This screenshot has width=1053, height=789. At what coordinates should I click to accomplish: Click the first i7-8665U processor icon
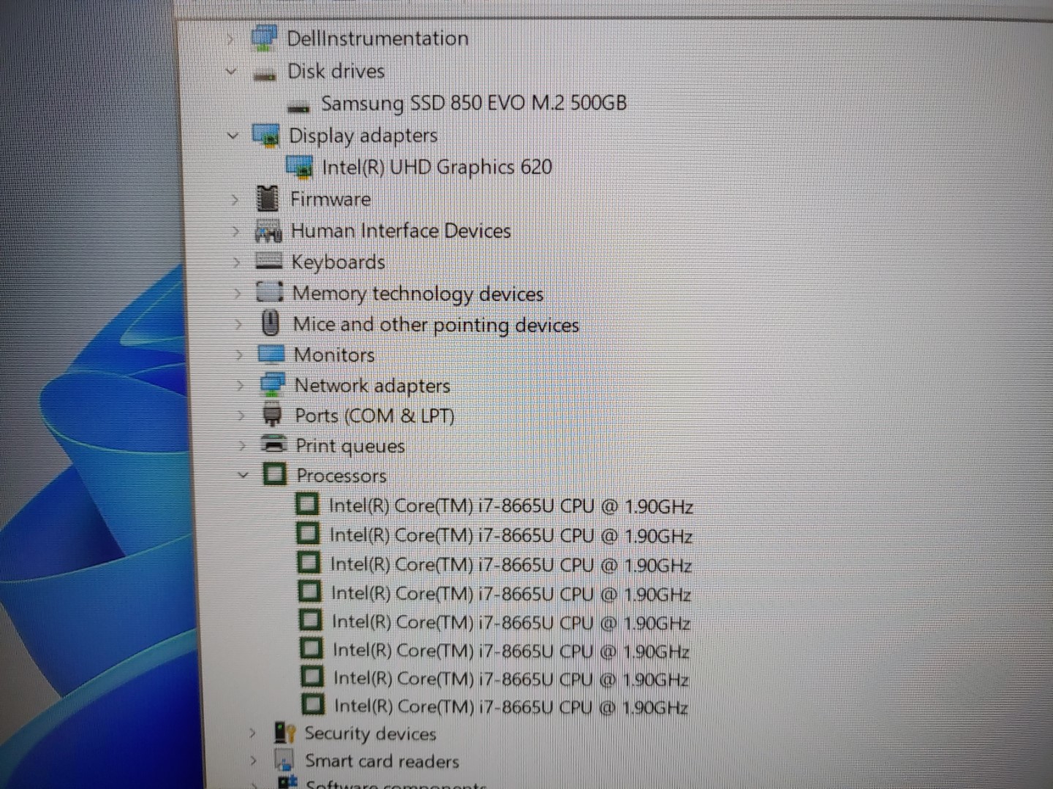pos(307,504)
